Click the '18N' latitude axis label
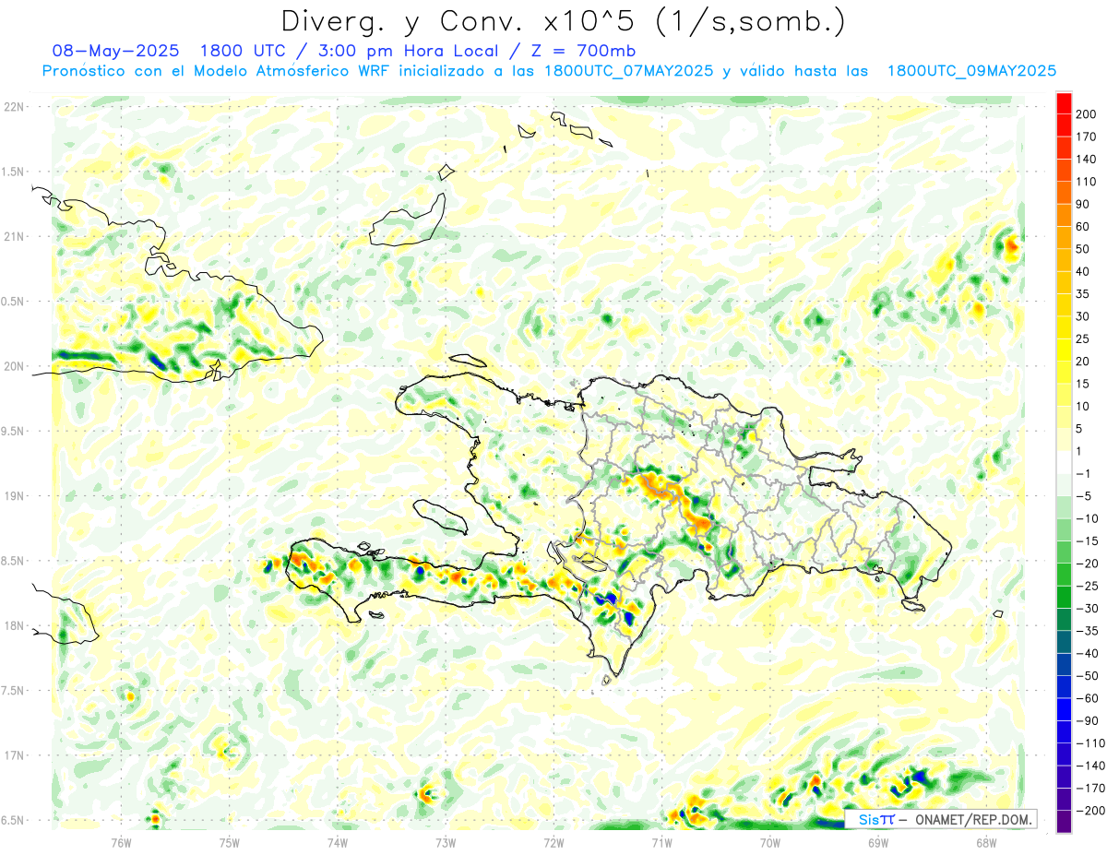 pos(13,625)
